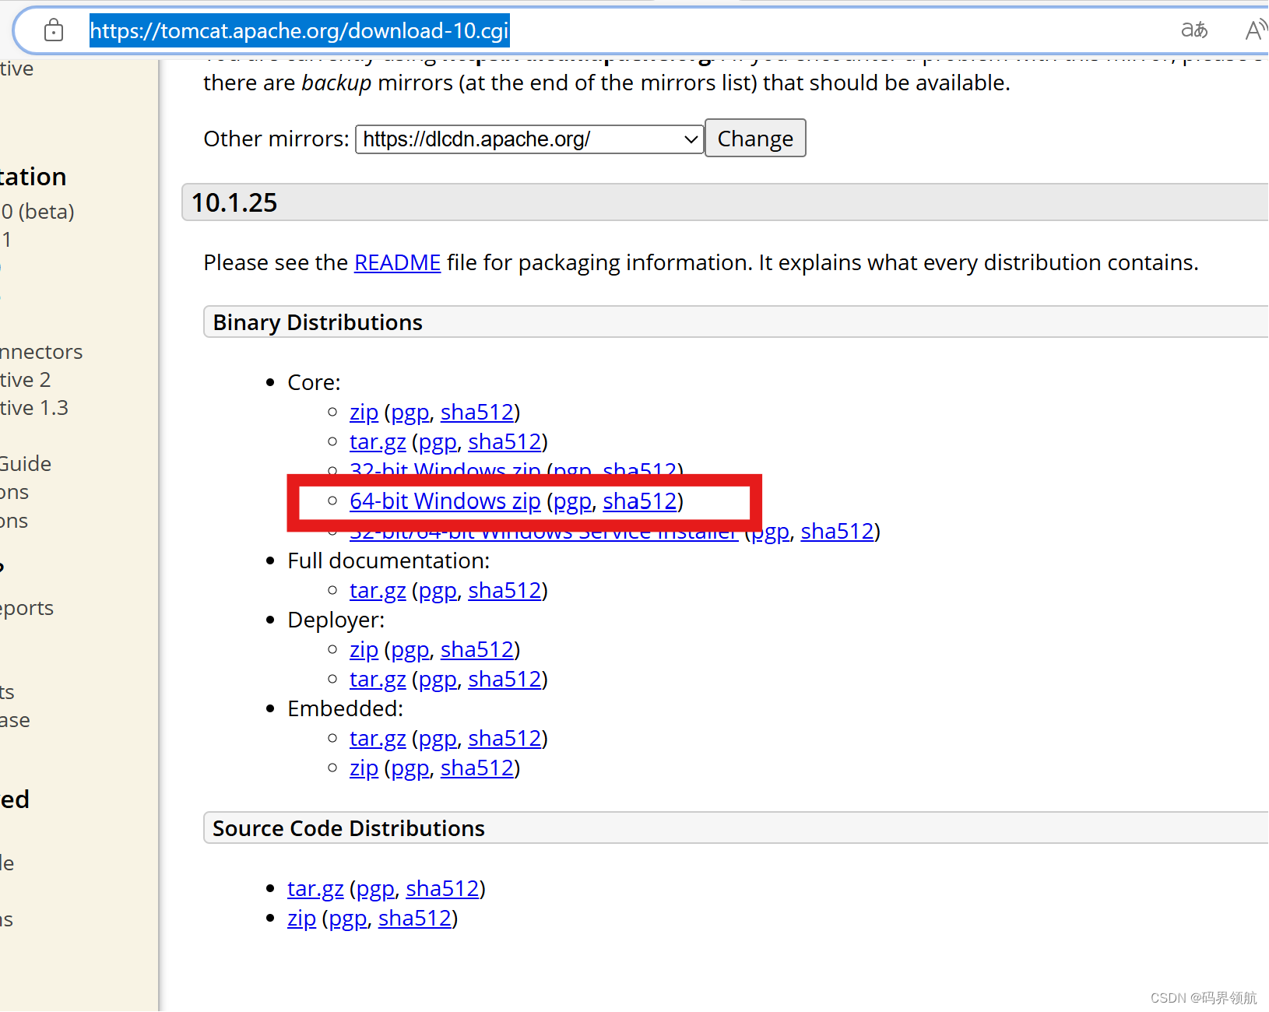Download the Core tar.gz distribution
The width and height of the screenshot is (1269, 1012).
pyautogui.click(x=378, y=441)
